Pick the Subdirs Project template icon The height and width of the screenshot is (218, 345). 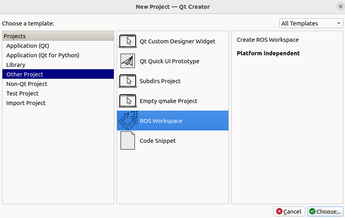click(128, 81)
